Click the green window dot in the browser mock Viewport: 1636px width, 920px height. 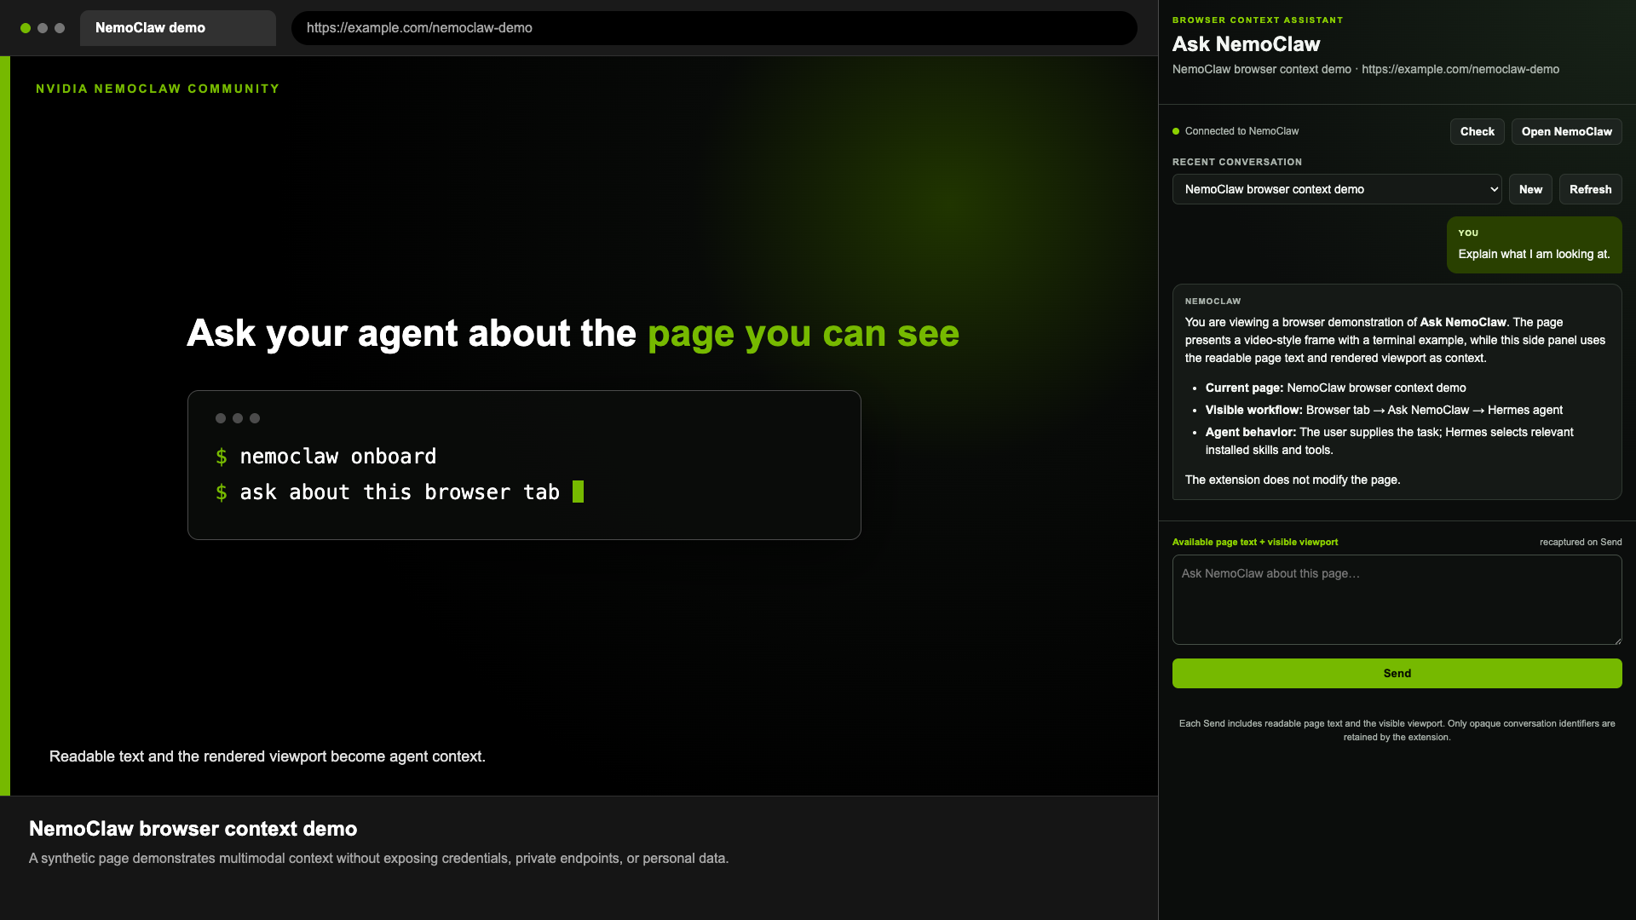[26, 28]
